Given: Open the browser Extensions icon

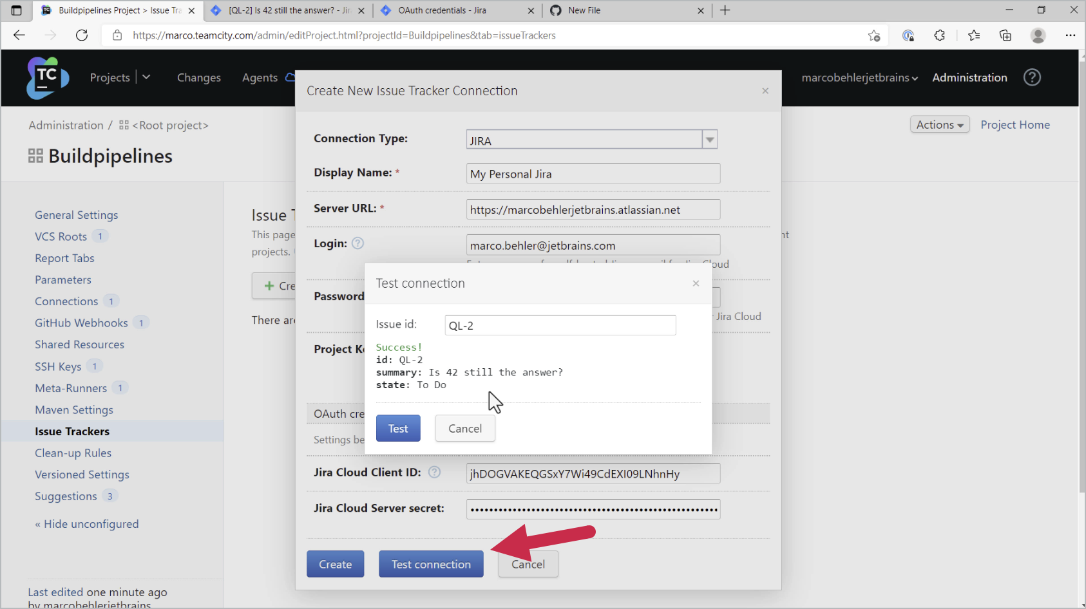Looking at the screenshot, I should click(x=940, y=35).
